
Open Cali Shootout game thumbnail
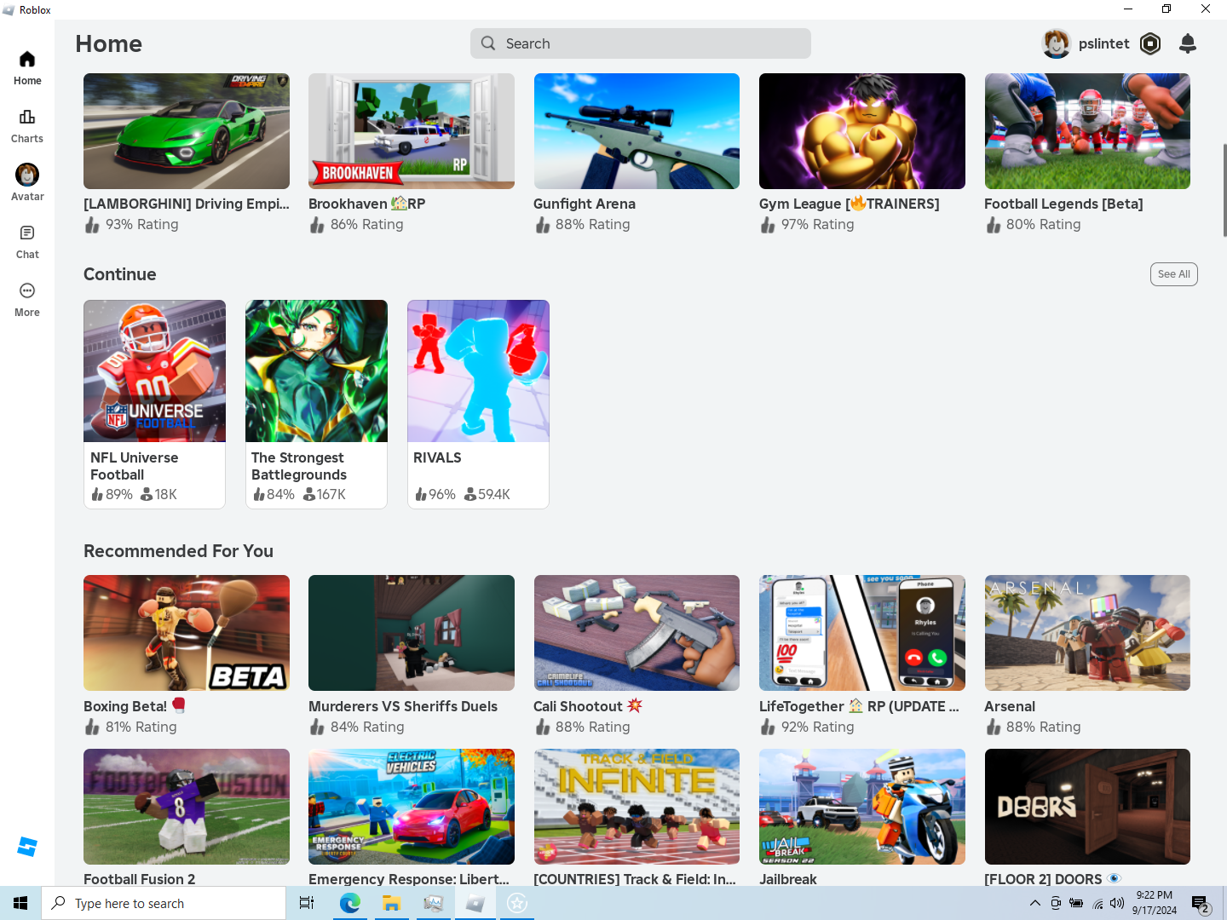pyautogui.click(x=637, y=633)
